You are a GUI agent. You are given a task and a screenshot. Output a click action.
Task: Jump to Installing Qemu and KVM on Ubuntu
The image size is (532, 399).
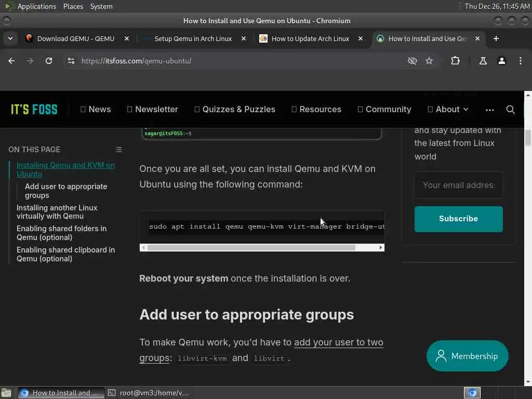65,169
